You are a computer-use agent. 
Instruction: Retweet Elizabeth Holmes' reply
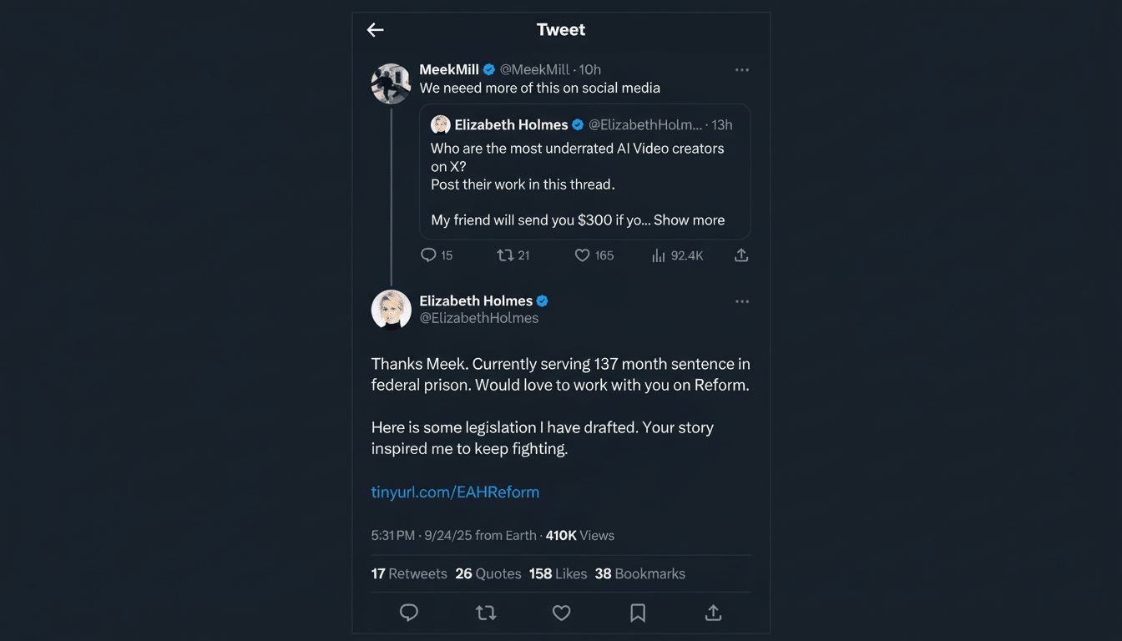(x=485, y=613)
